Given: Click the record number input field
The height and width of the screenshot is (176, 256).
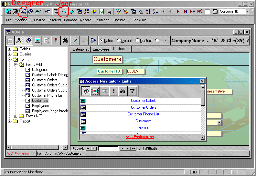Looking at the screenshot, I should coord(108,149).
